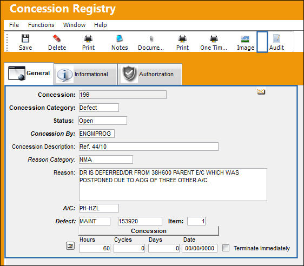This screenshot has width=304, height=266.
Task: Switch to the General tab
Action: (29, 74)
